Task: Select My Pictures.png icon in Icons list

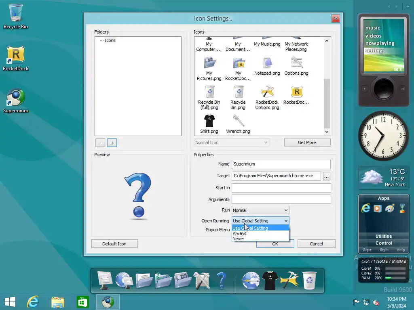Action: [209, 69]
